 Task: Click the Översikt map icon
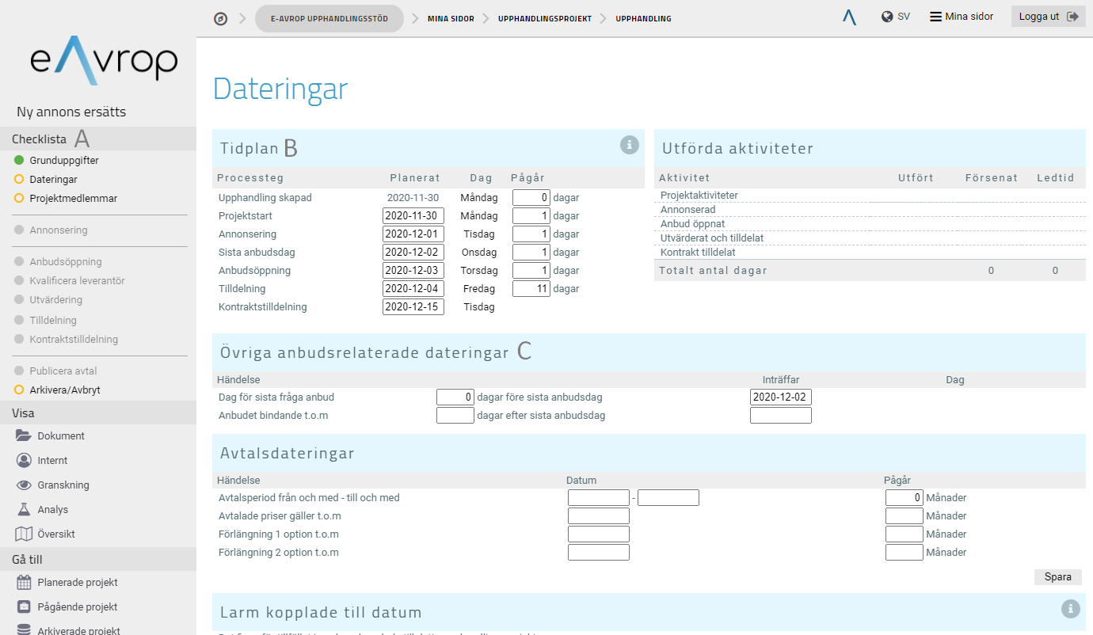point(24,534)
